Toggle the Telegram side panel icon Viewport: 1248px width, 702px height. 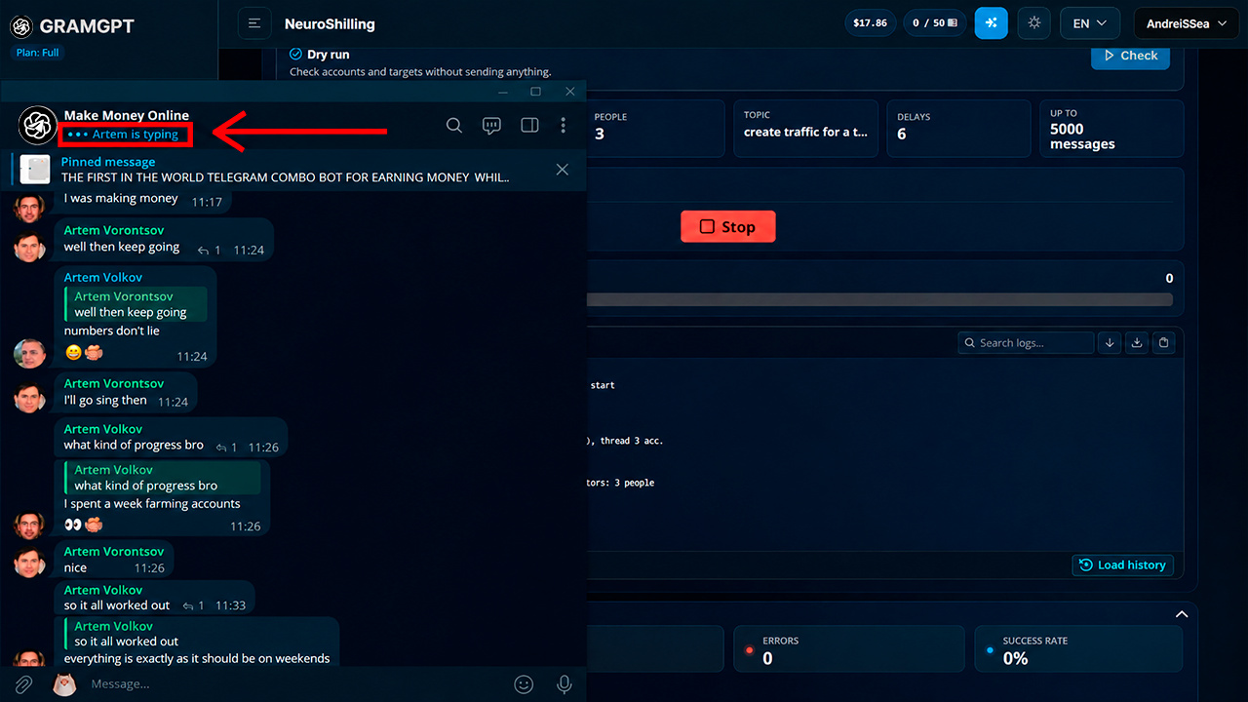click(x=529, y=125)
